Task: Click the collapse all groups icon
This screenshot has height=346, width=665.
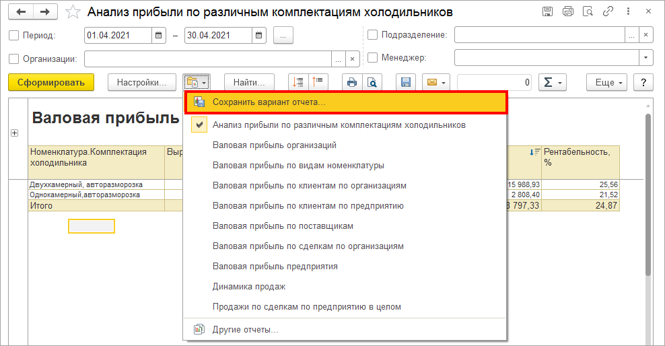Action: [x=318, y=82]
